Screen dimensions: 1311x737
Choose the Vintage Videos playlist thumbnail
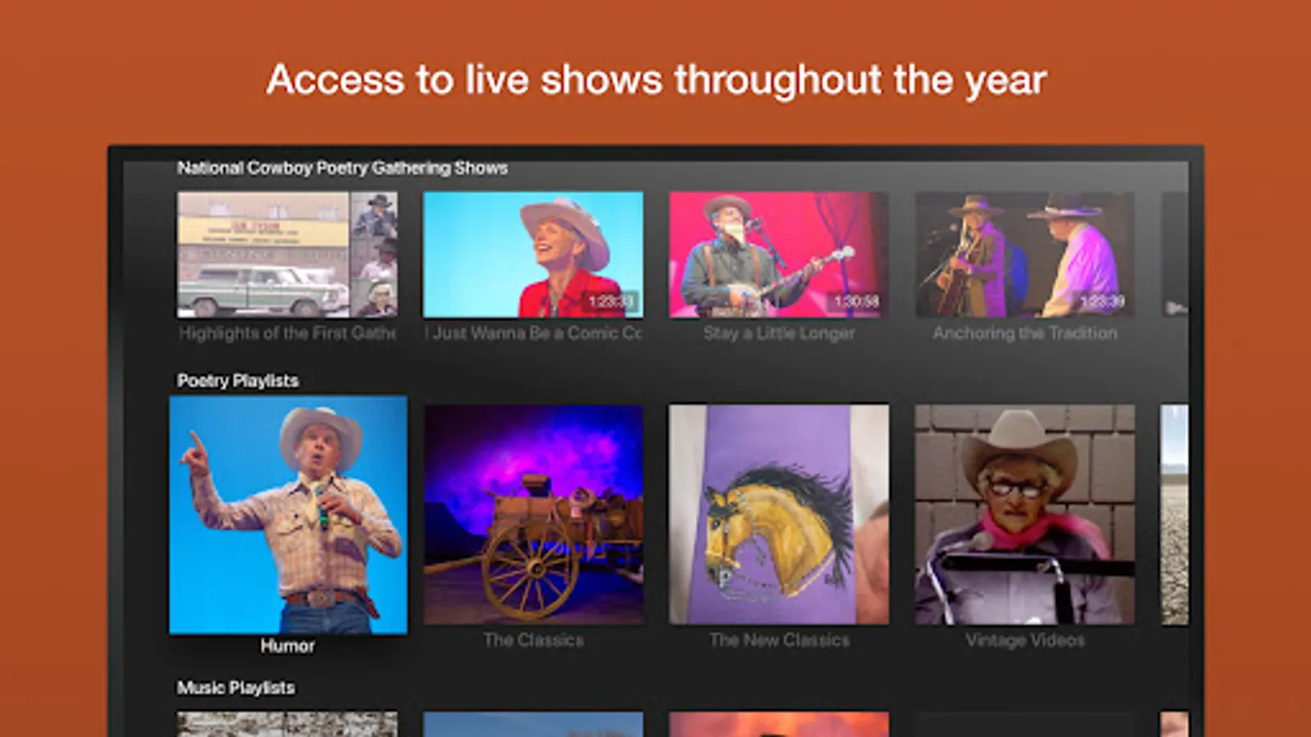1025,514
